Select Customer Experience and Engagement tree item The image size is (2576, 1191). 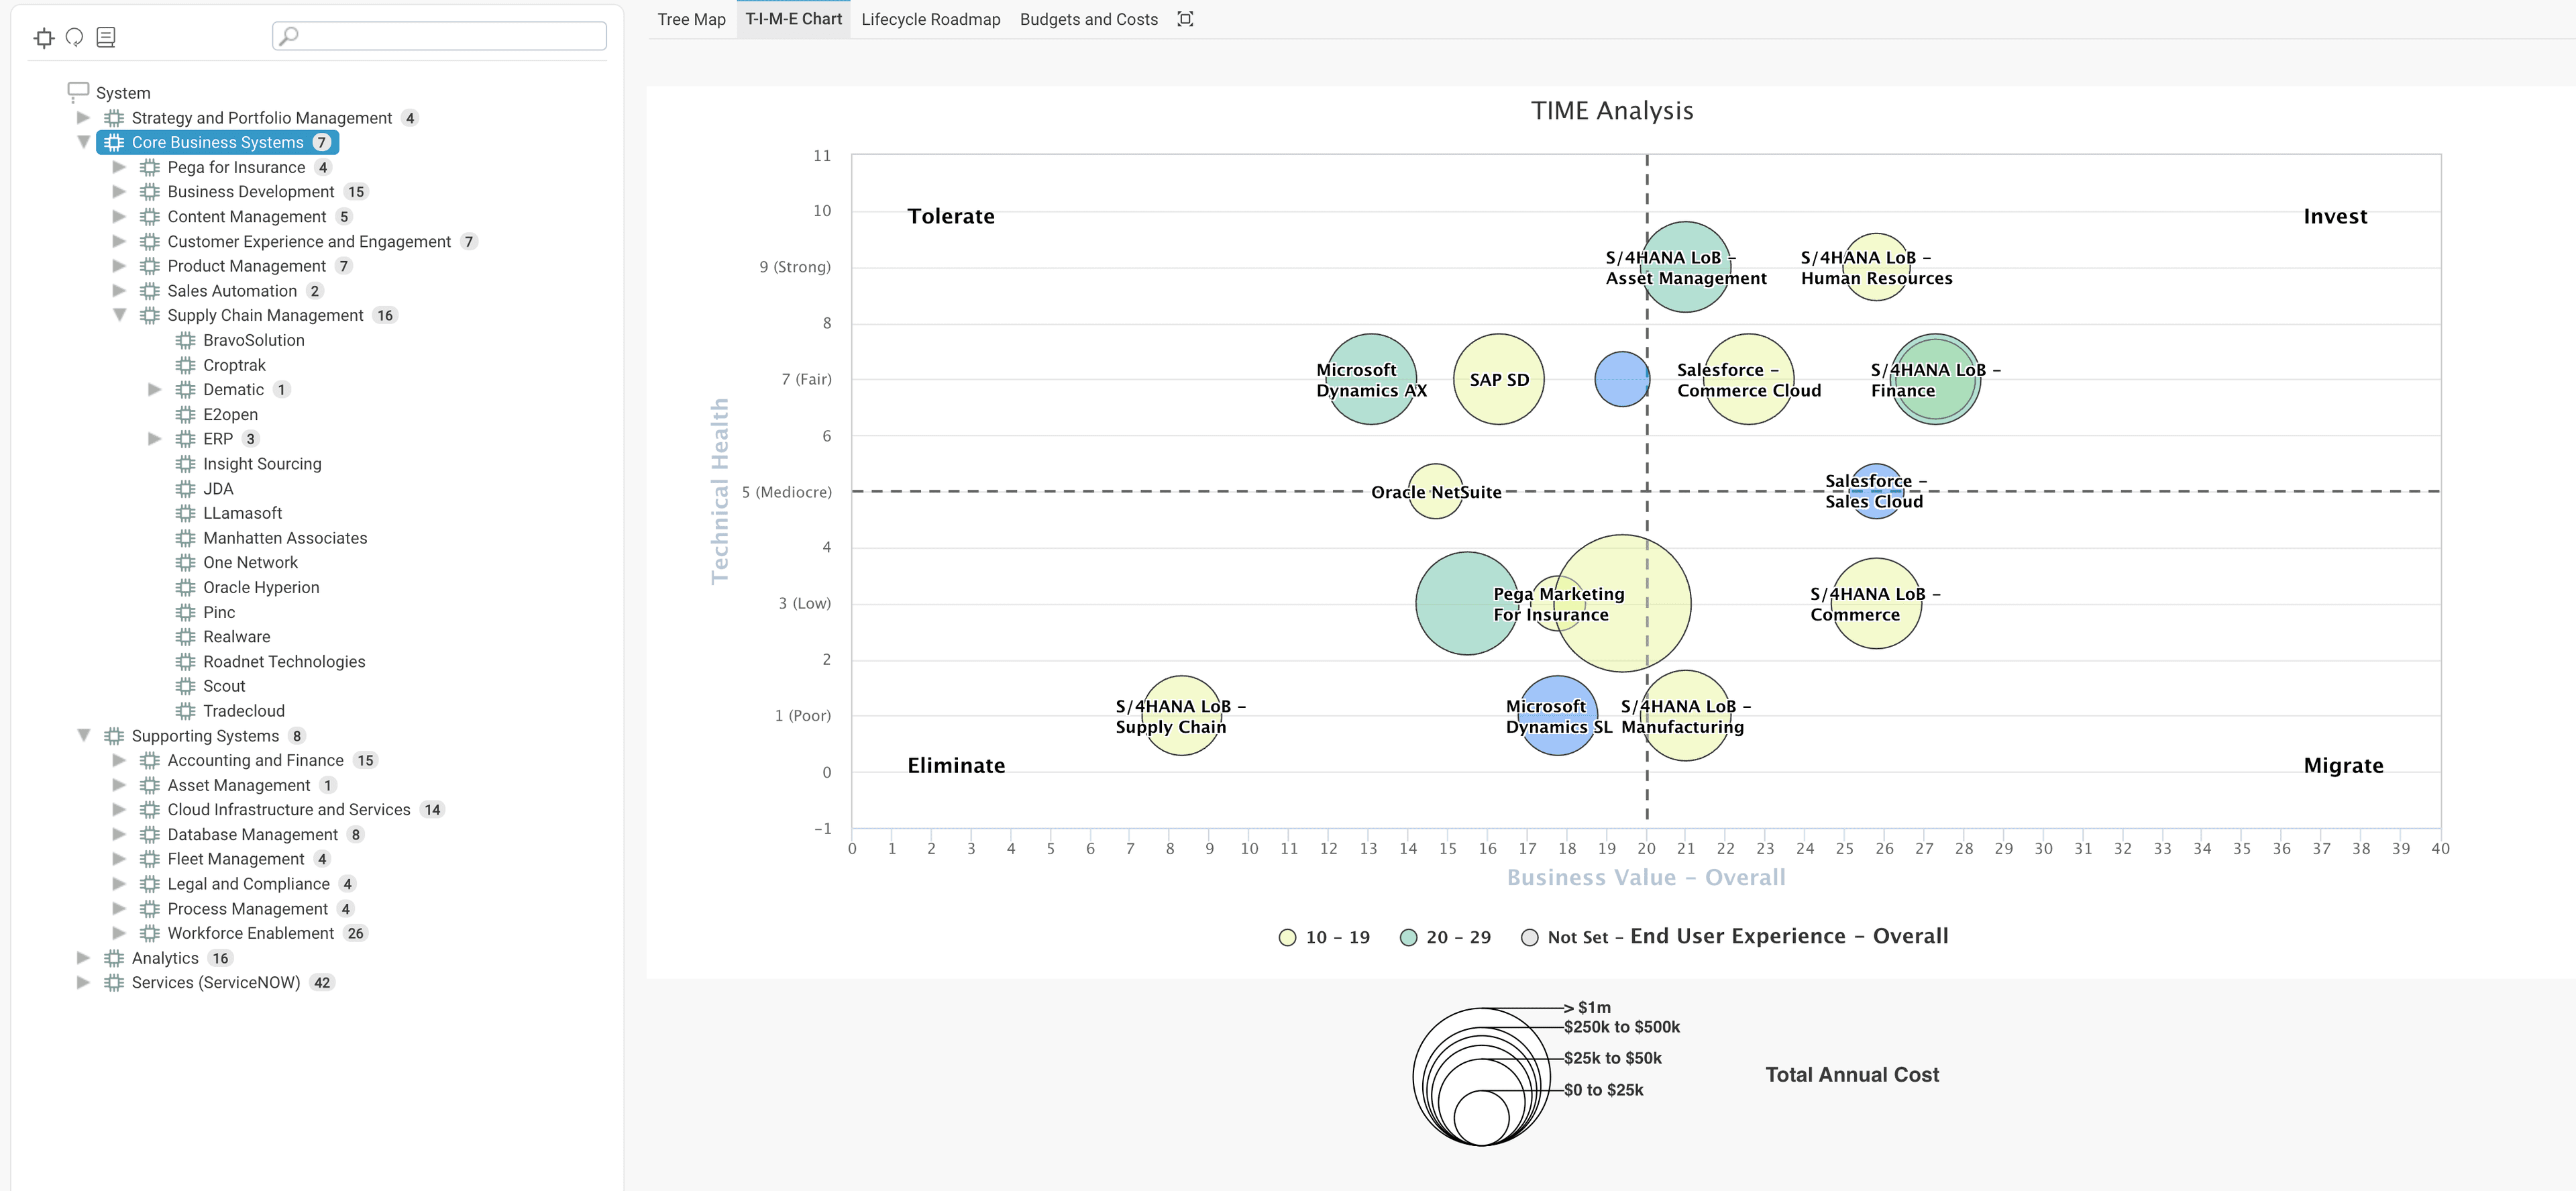[x=309, y=241]
